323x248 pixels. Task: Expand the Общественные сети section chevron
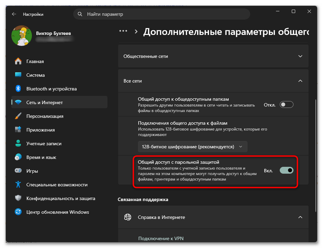click(300, 56)
